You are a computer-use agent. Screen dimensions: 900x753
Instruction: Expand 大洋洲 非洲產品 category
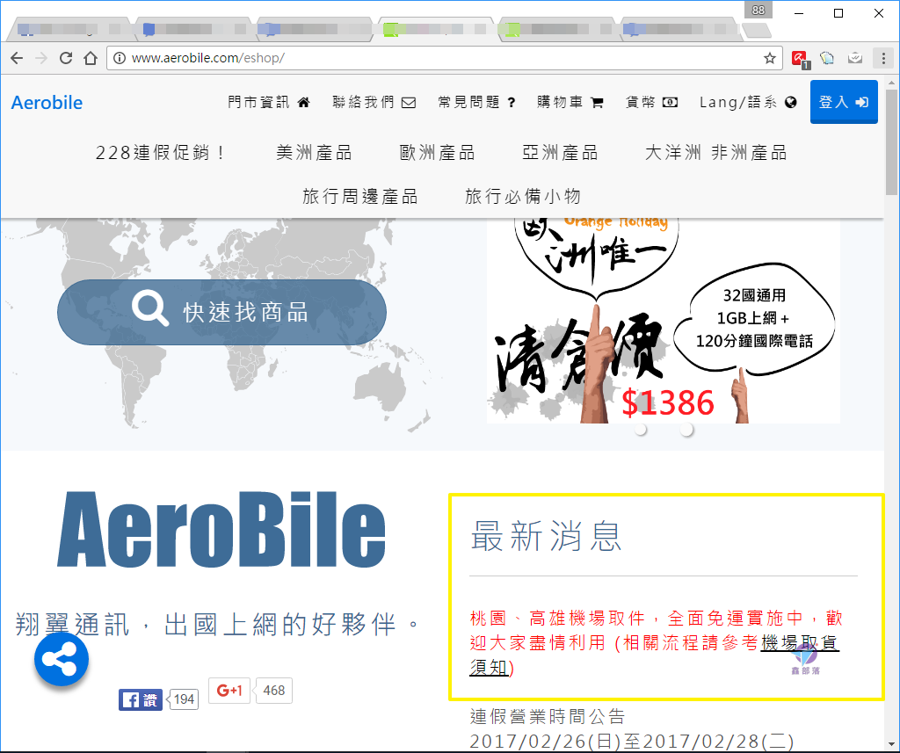pyautogui.click(x=715, y=153)
